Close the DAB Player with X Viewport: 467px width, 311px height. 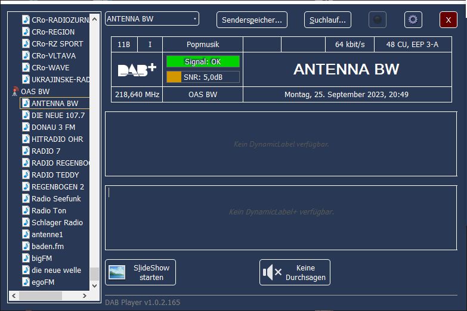(449, 20)
